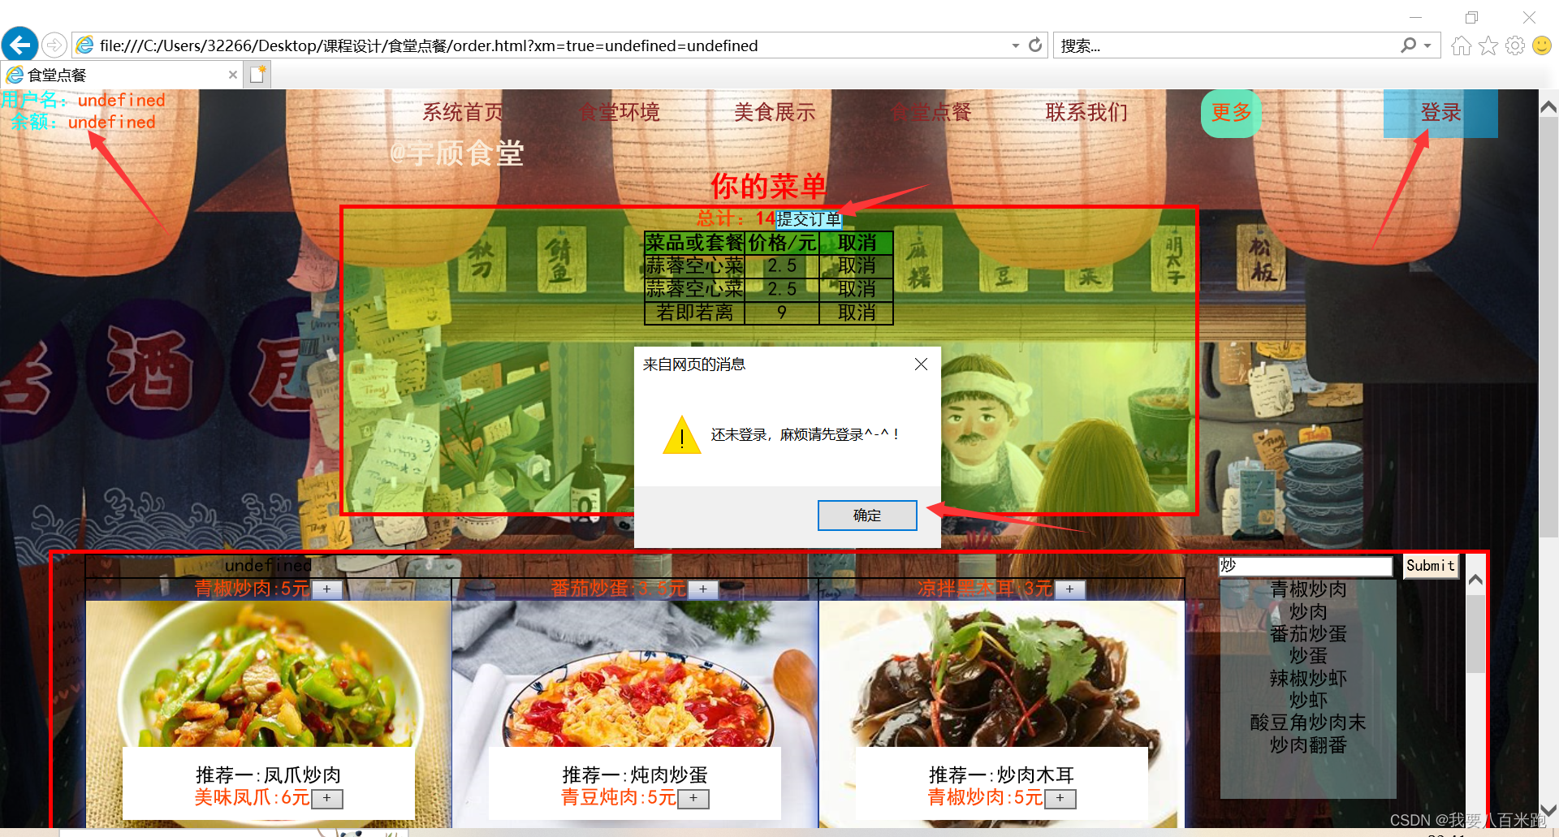This screenshot has height=837, width=1559.
Task: Select 炒蛋 from search suggestions
Action: (x=1308, y=656)
